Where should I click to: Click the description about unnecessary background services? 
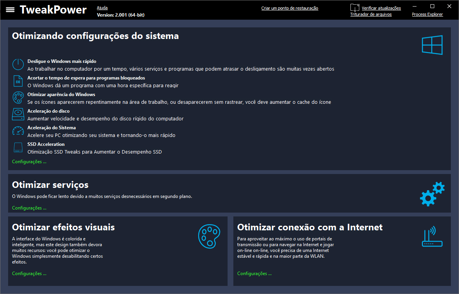coord(102,196)
